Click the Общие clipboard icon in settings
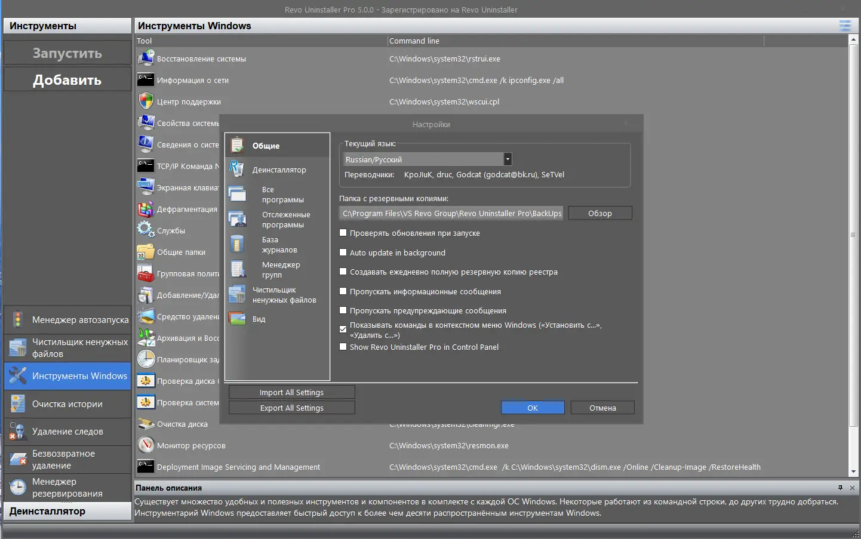Viewport: 861px width, 539px height. click(x=237, y=145)
